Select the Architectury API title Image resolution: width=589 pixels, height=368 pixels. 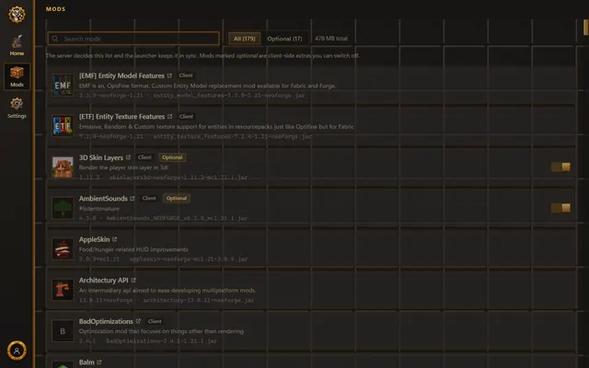(x=104, y=280)
